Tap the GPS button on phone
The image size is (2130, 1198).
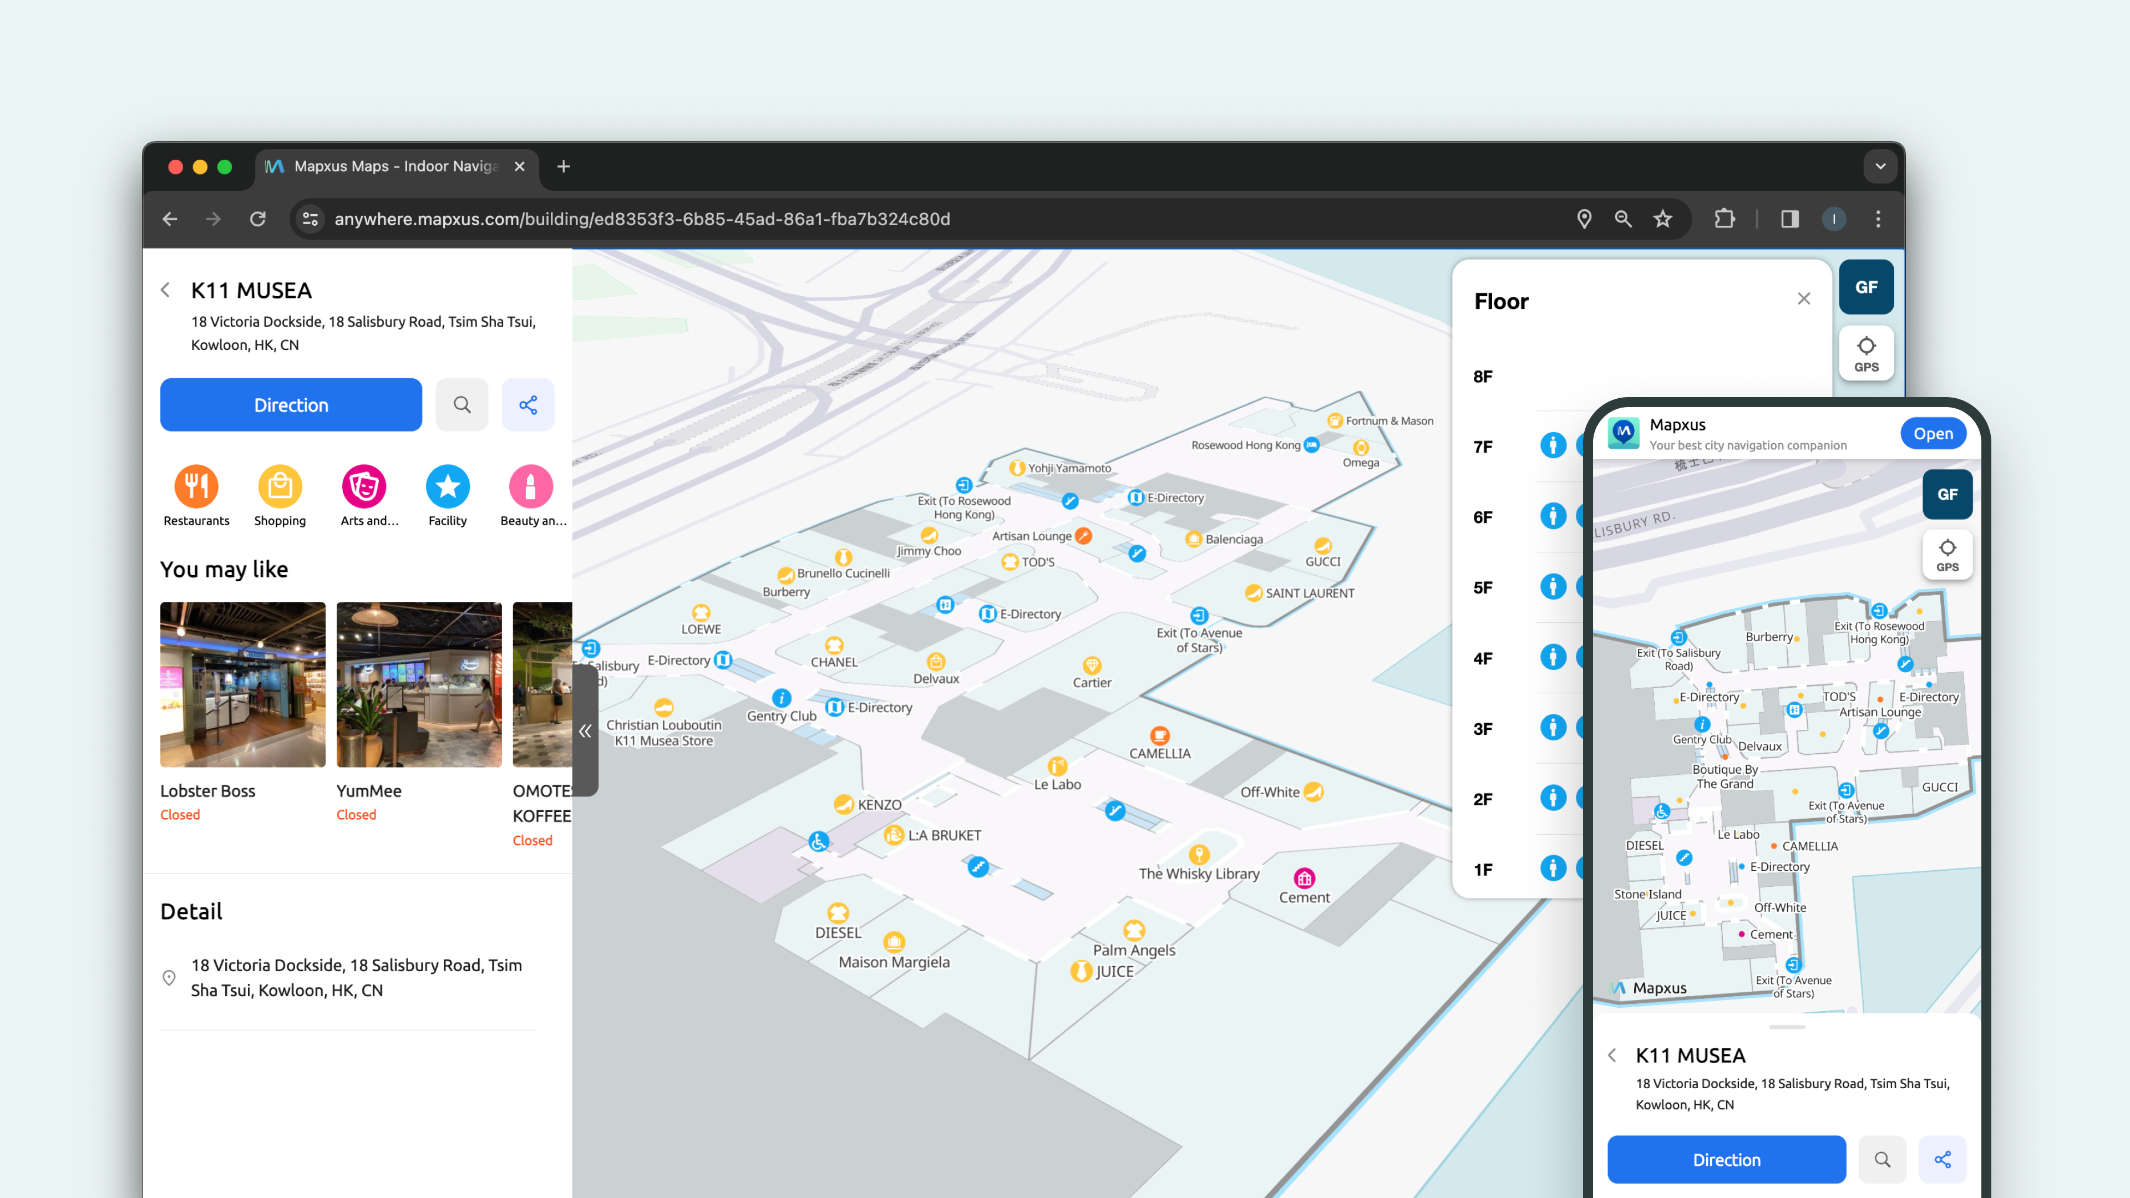tap(1948, 555)
